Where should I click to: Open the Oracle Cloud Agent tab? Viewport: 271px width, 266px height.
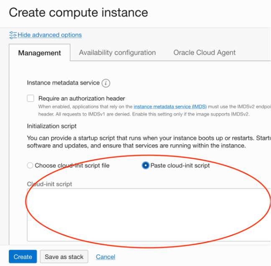coord(205,53)
